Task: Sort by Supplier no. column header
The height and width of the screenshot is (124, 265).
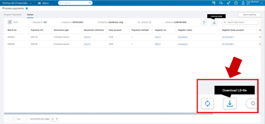Action: click(161, 30)
